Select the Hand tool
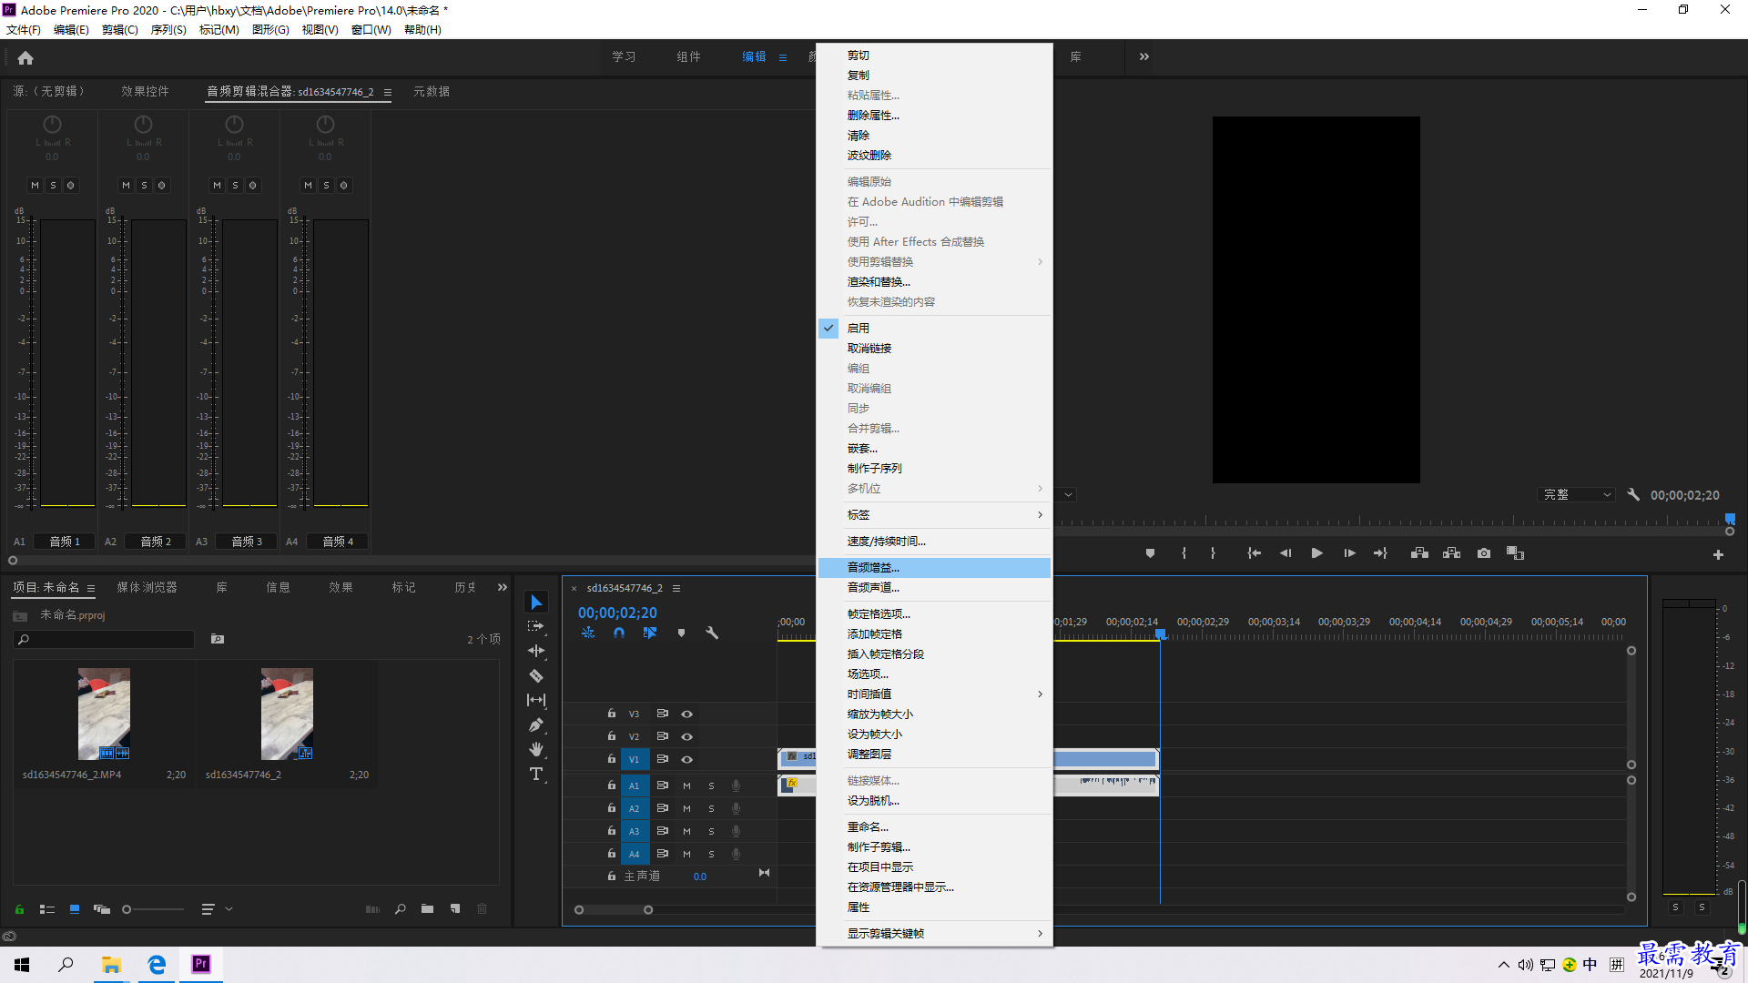 coord(536,749)
